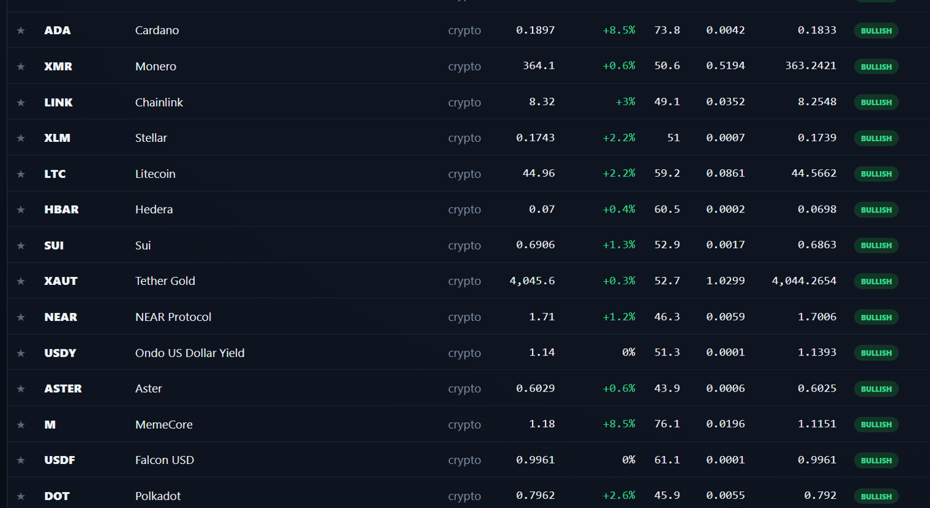Select Tether Gold's price 4,045.6

[532, 281]
